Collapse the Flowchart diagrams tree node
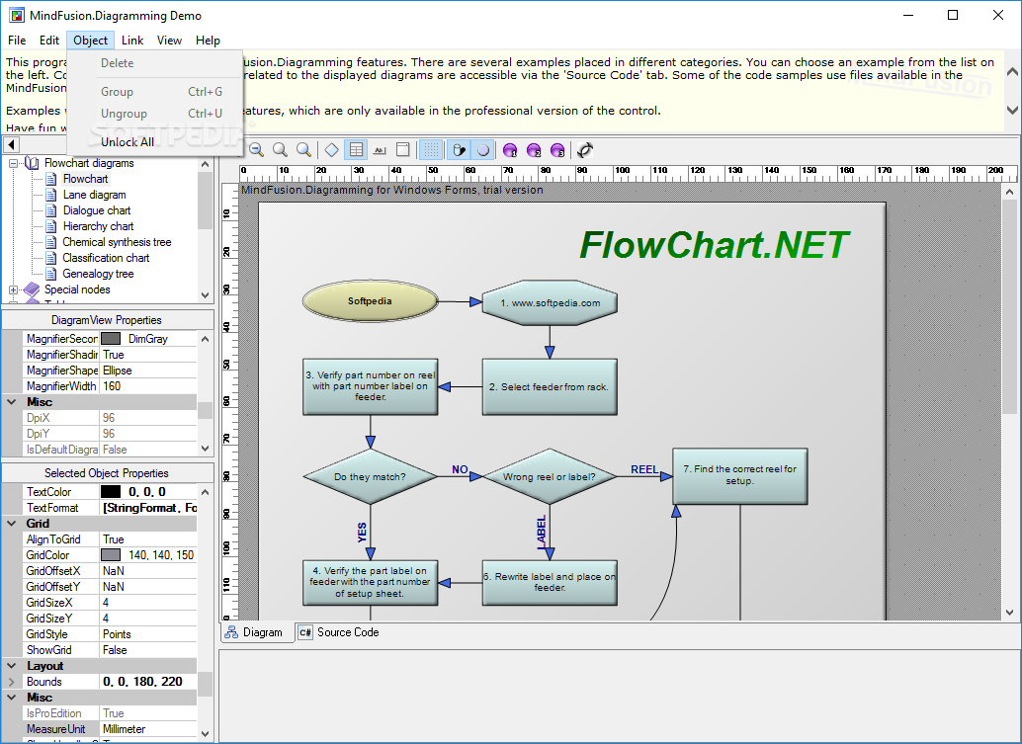1022x744 pixels. coord(13,164)
